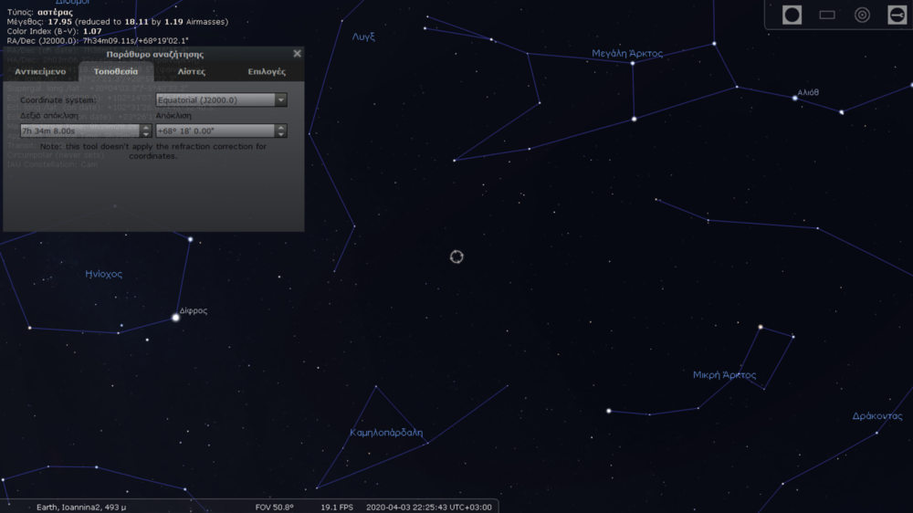Increase the right ascension with up arrow
This screenshot has width=913, height=513.
(x=146, y=128)
